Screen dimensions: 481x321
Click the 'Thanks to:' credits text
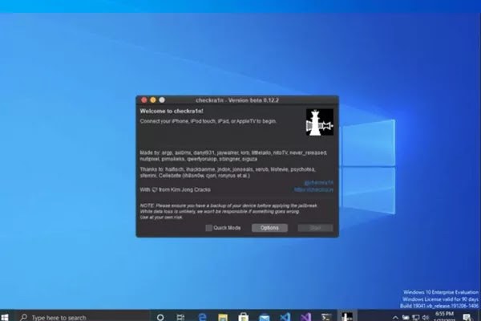click(x=228, y=173)
